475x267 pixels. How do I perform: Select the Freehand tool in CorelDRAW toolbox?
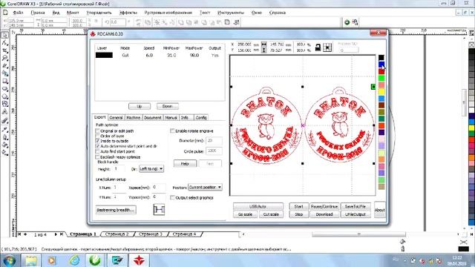tap(5, 66)
